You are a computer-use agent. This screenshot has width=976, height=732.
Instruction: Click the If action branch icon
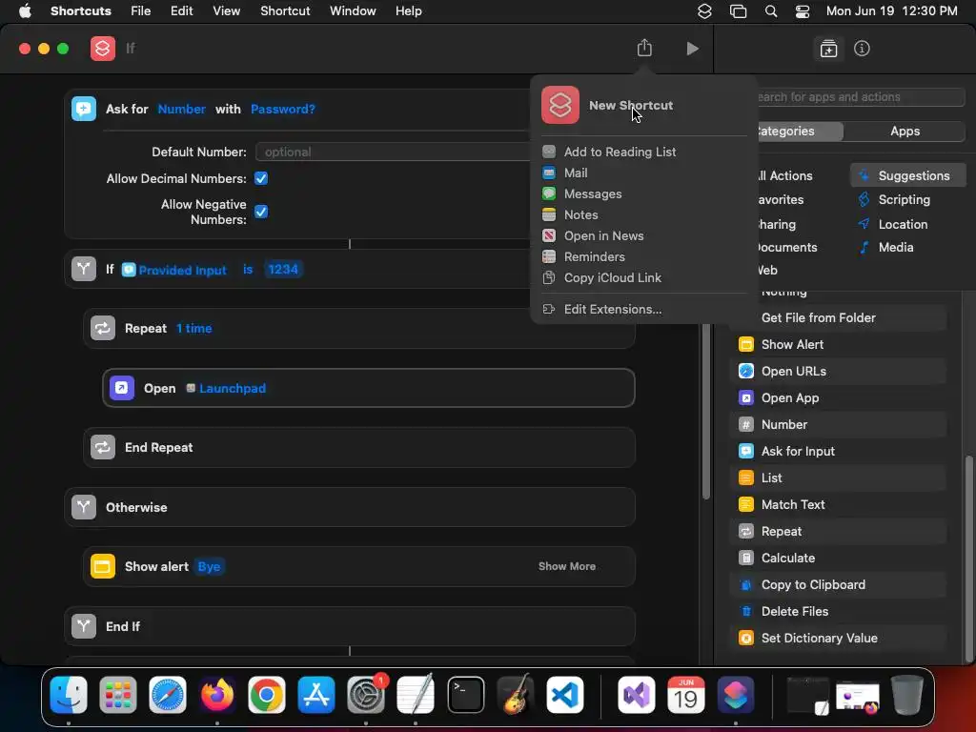[84, 269]
